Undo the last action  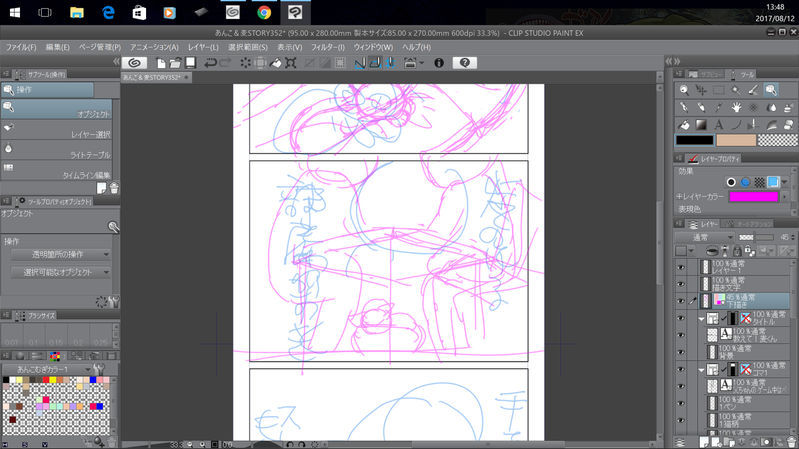[x=210, y=62]
